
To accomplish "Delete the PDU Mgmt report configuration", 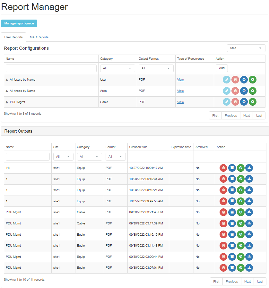I will coord(235,102).
